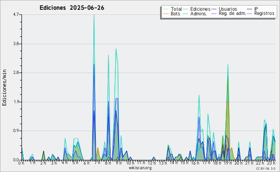Click the Bots orange legend line
The height and width of the screenshot is (172, 280).
click(x=166, y=13)
